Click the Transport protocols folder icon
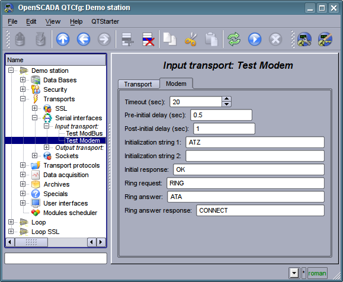The height and width of the screenshot is (282, 343). pyautogui.click(x=36, y=165)
